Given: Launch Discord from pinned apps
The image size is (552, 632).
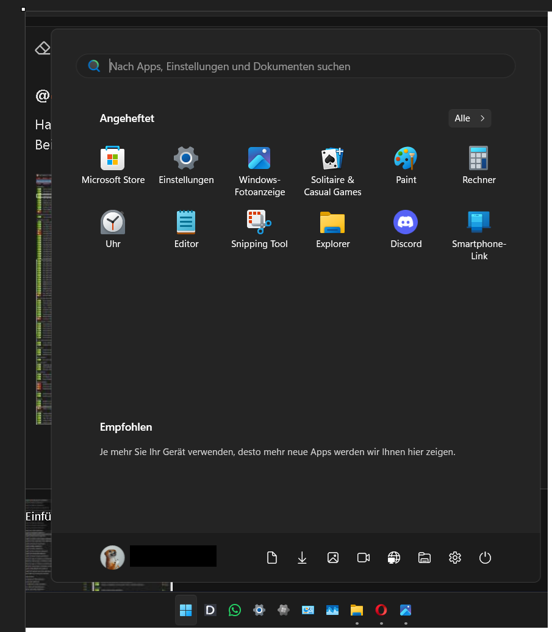Looking at the screenshot, I should coord(406,229).
